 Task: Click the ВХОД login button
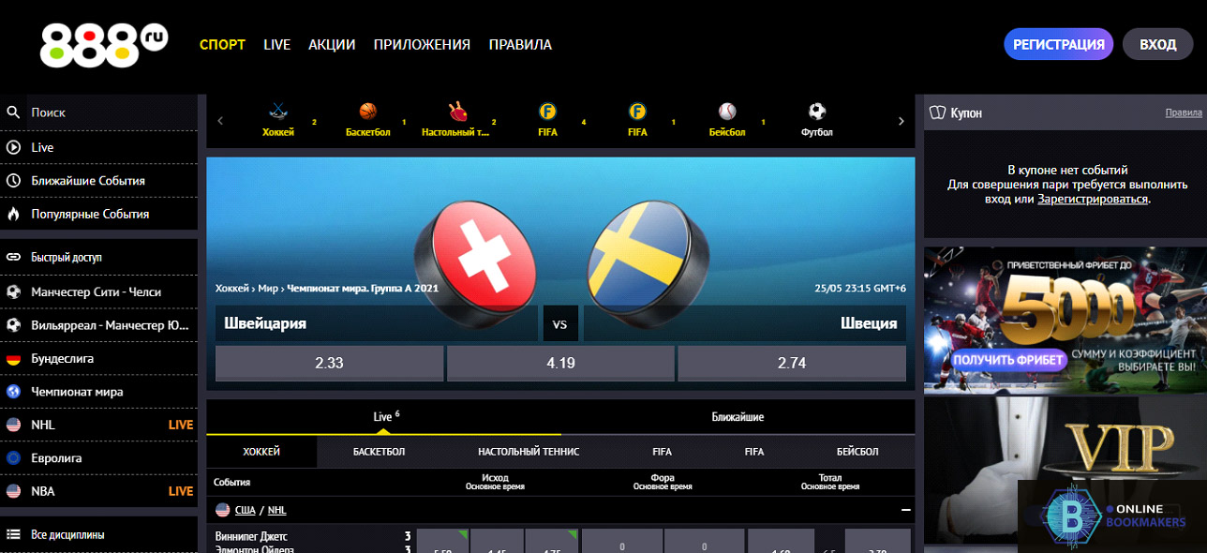point(1158,44)
